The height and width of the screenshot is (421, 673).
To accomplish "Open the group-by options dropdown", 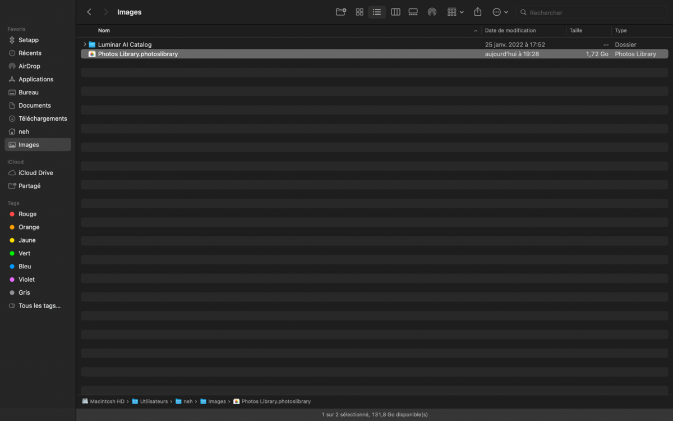I will [x=455, y=12].
